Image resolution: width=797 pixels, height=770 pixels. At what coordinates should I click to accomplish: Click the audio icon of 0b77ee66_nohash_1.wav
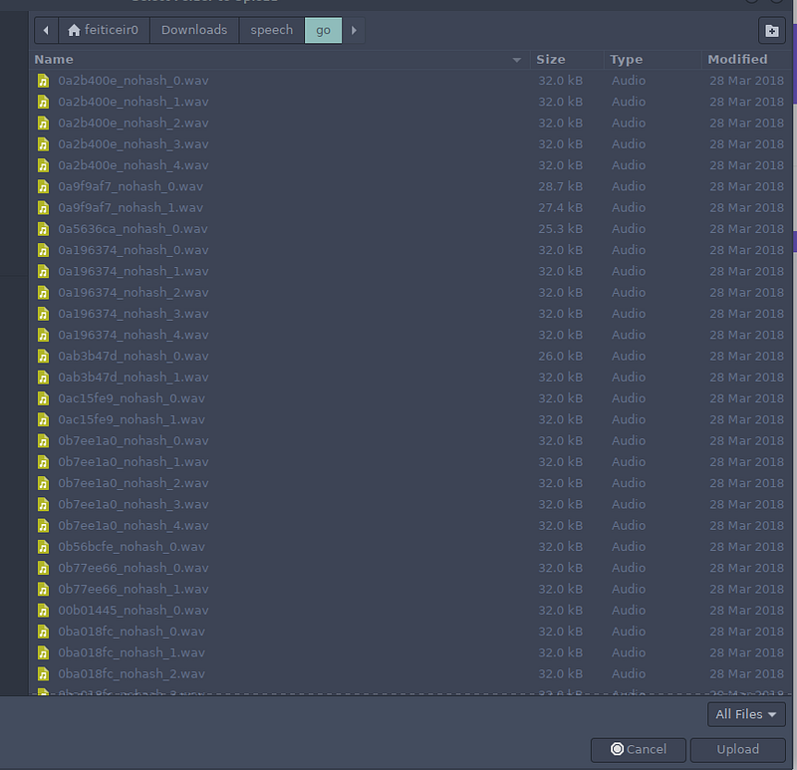tap(43, 589)
